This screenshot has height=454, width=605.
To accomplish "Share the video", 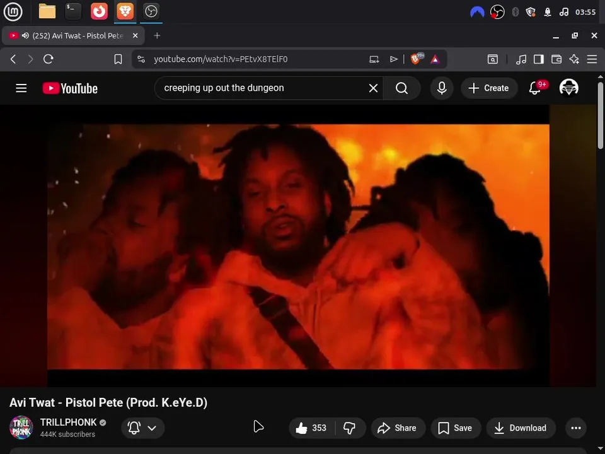I will (x=398, y=428).
